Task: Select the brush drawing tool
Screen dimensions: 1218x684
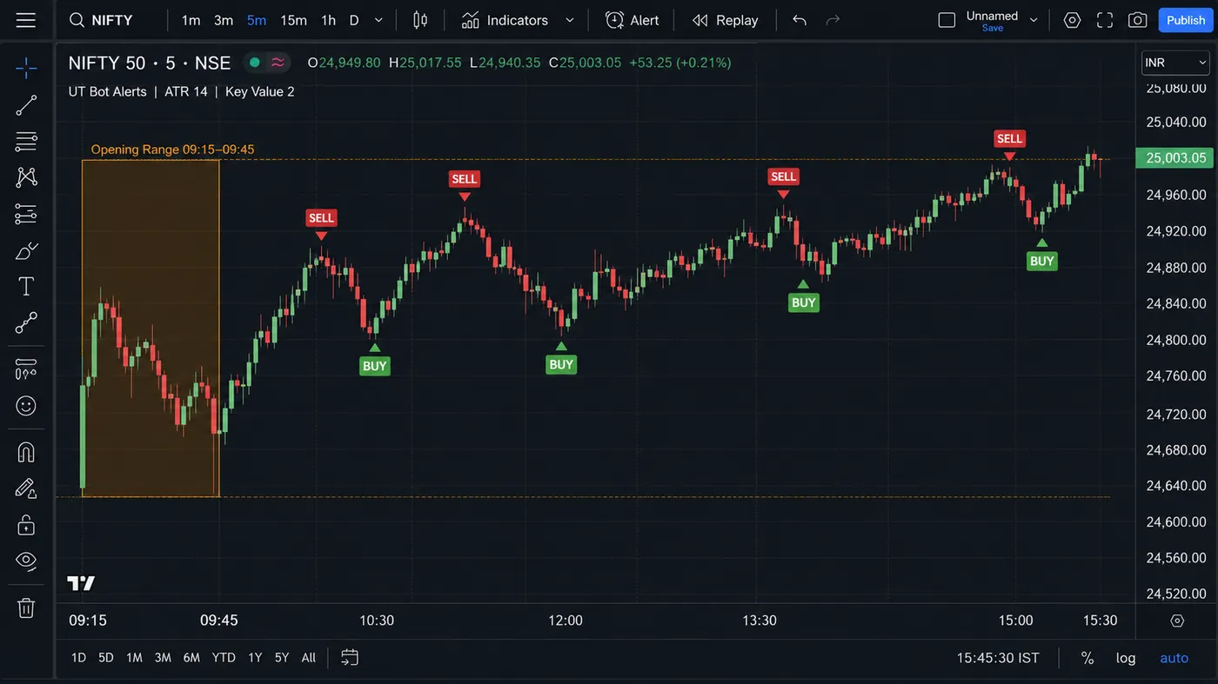Action: click(x=26, y=251)
